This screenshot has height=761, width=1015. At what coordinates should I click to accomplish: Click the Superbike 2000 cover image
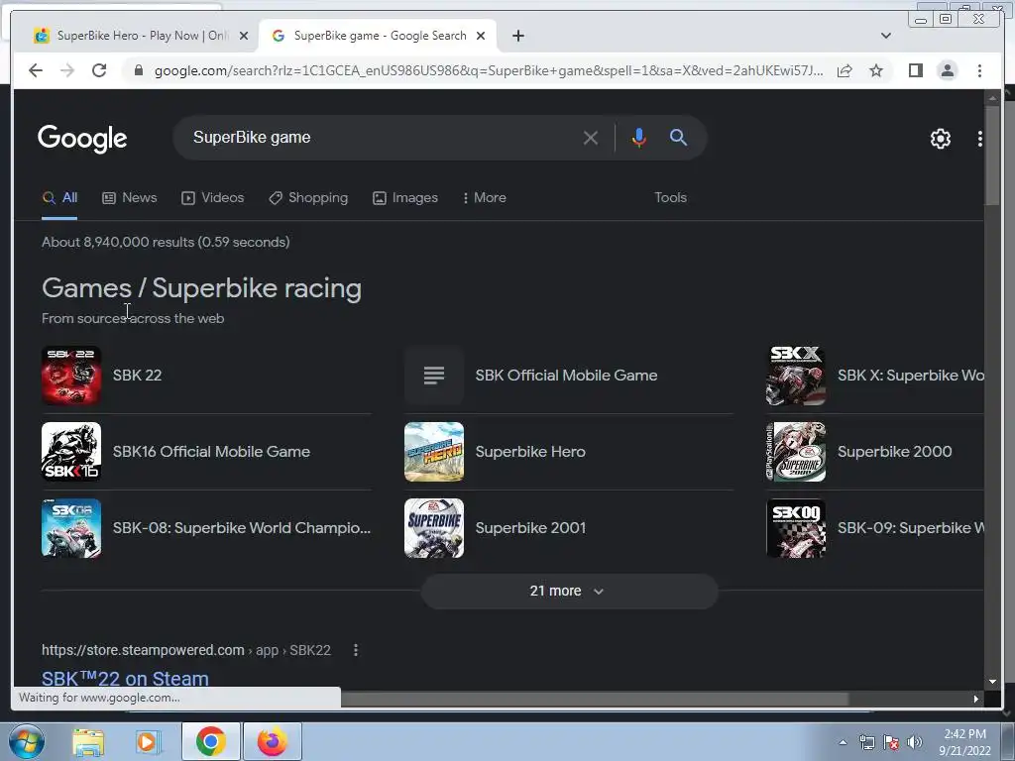pyautogui.click(x=796, y=452)
